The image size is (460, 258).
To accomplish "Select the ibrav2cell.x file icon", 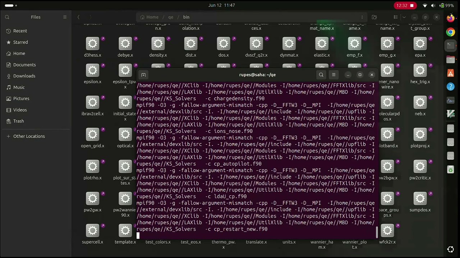I will [92, 102].
